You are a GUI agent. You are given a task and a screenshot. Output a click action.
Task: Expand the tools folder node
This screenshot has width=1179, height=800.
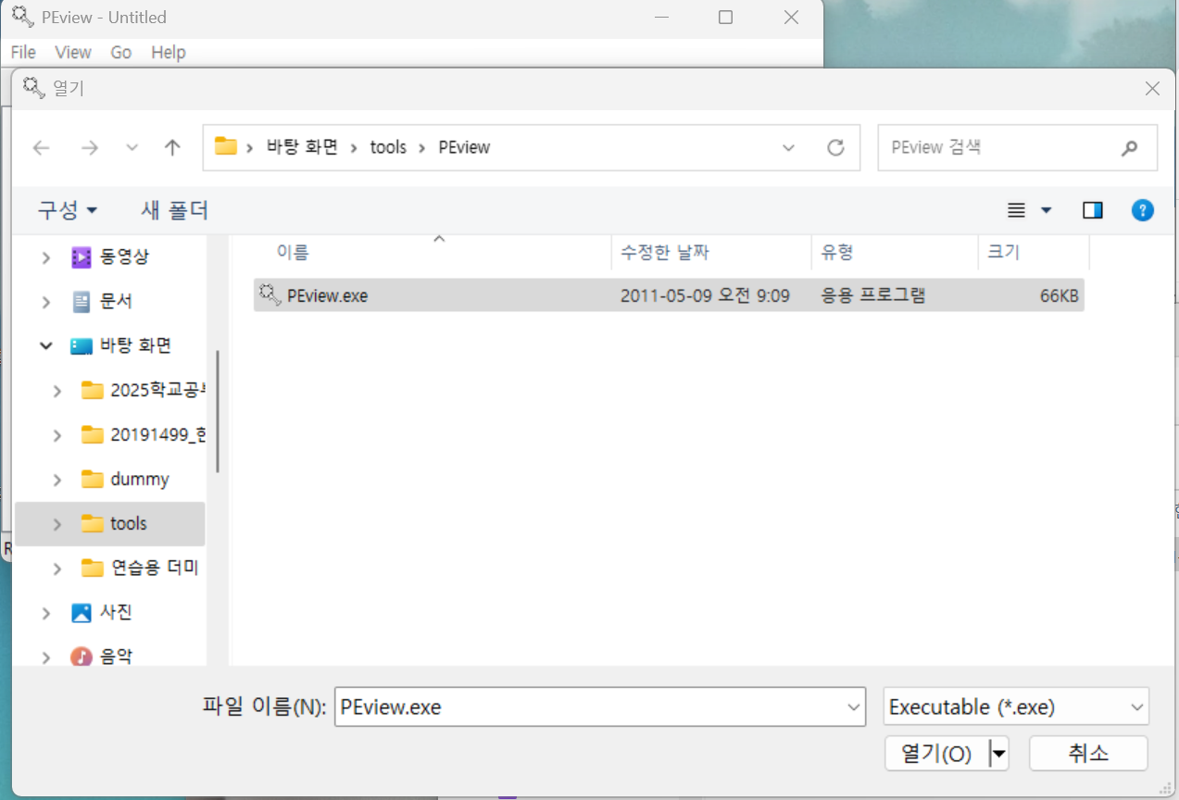[57, 524]
